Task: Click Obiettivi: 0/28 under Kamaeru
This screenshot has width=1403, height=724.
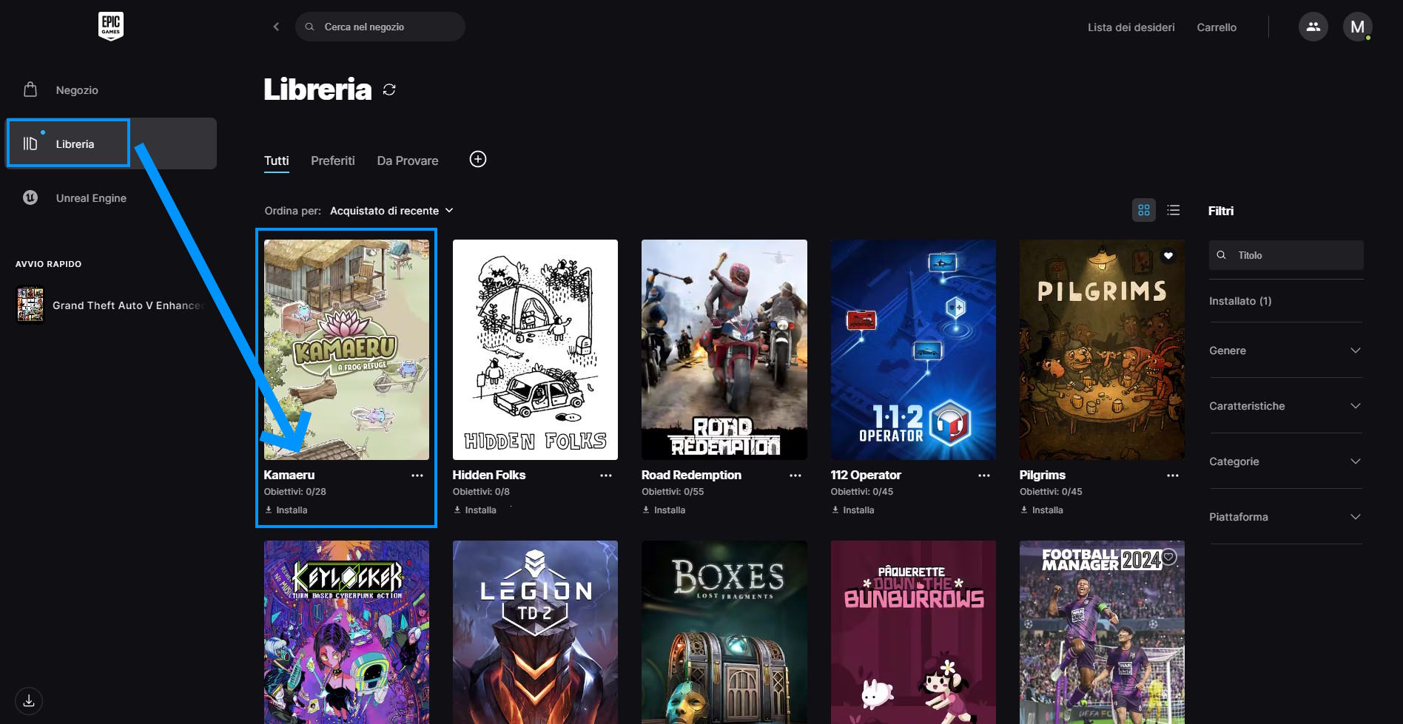Action: click(295, 492)
